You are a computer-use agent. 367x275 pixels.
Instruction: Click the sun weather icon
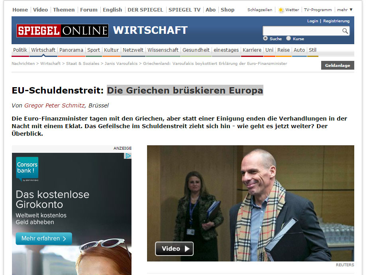pyautogui.click(x=281, y=10)
